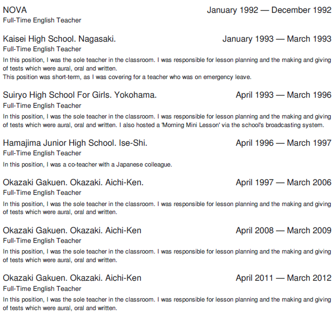Select the Suiryo High School For Girls heading

click(x=80, y=95)
